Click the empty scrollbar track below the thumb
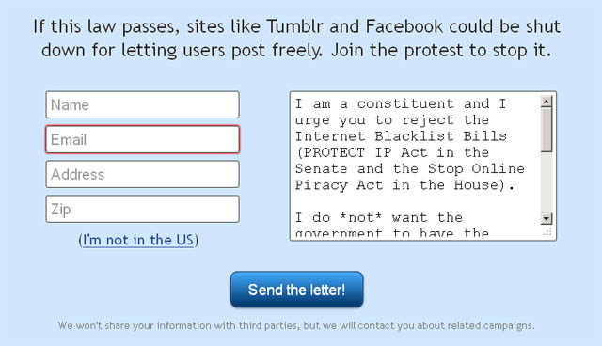 547,182
